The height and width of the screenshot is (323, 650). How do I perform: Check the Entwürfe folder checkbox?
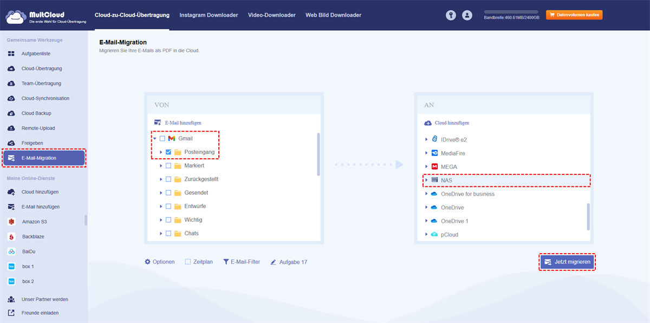(x=168, y=206)
